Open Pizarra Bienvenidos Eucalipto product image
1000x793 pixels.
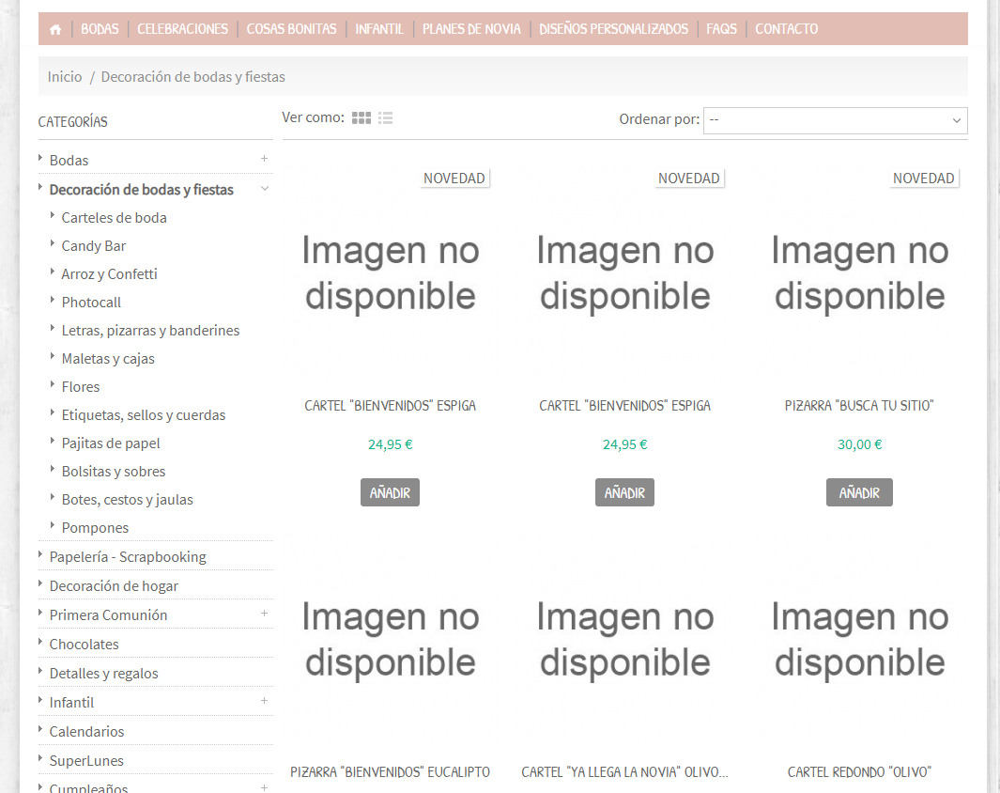click(x=391, y=639)
